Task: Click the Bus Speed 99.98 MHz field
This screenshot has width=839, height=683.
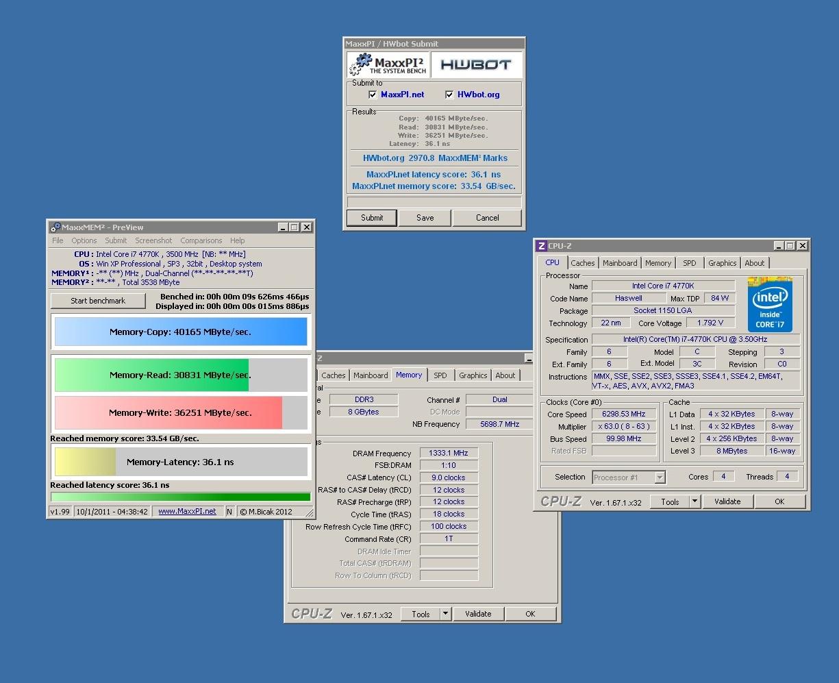Action: coord(624,439)
